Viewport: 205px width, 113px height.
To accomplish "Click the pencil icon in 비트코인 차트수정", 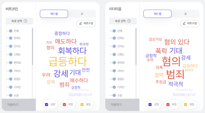I will [81, 23].
